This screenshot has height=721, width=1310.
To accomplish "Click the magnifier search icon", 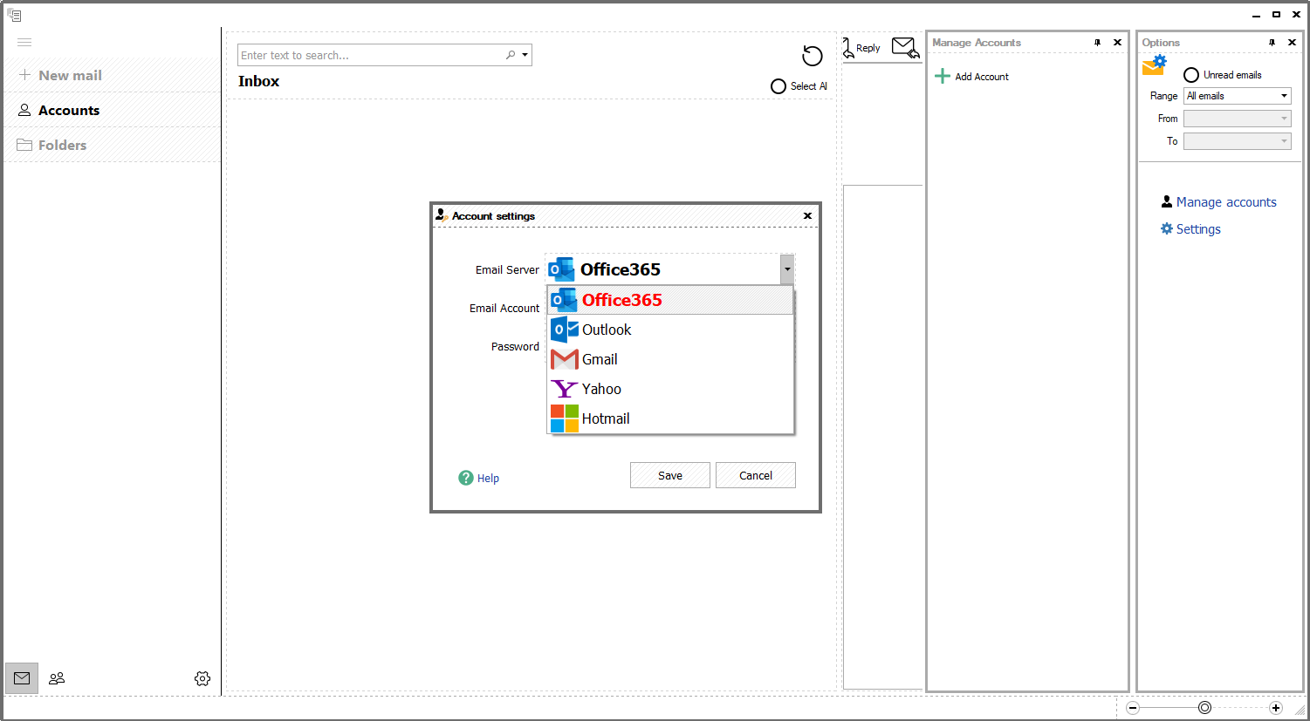I will click(x=511, y=55).
